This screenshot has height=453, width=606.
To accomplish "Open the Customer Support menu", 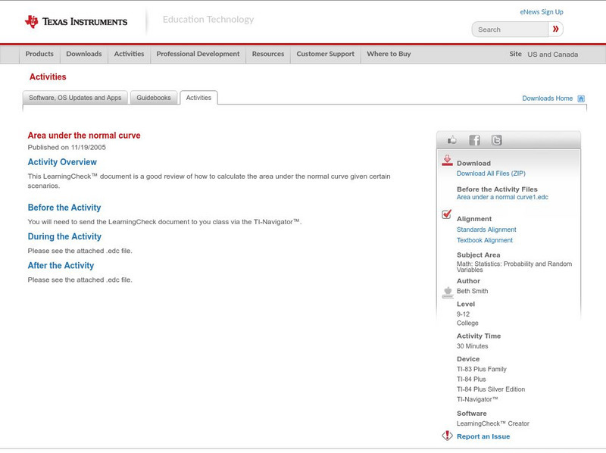I will click(325, 54).
